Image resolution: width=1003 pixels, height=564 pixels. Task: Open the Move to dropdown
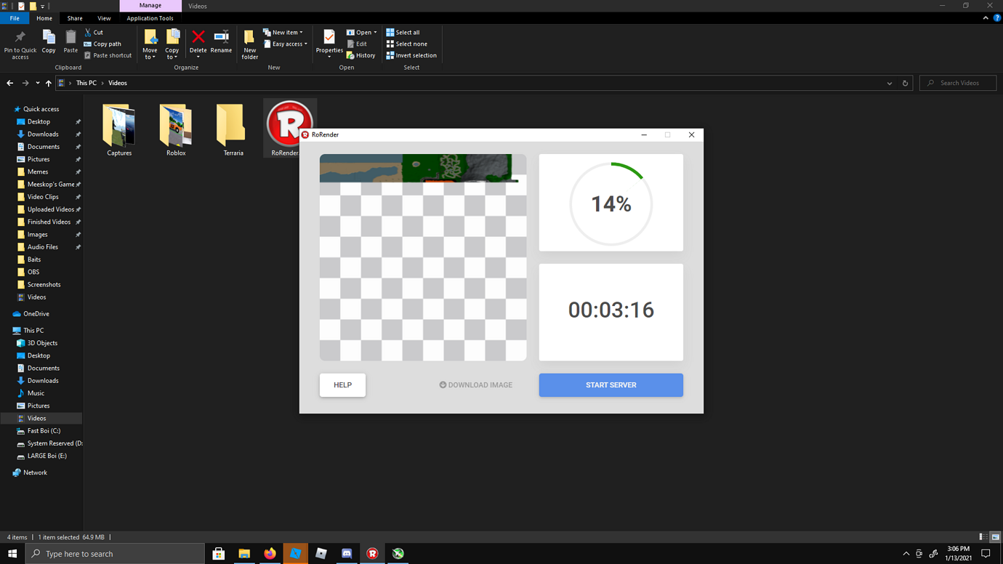point(150,44)
